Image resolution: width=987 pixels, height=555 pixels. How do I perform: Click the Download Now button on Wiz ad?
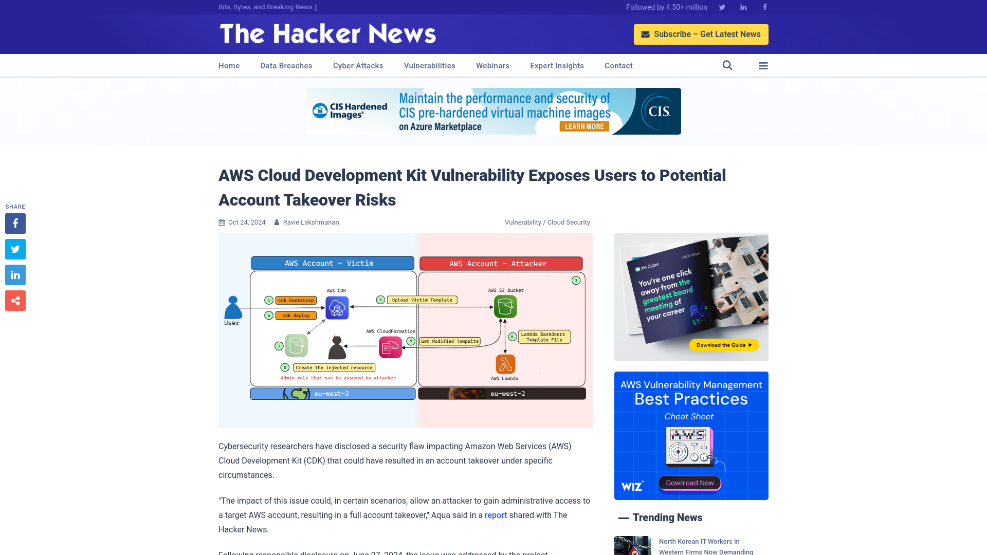tap(689, 483)
